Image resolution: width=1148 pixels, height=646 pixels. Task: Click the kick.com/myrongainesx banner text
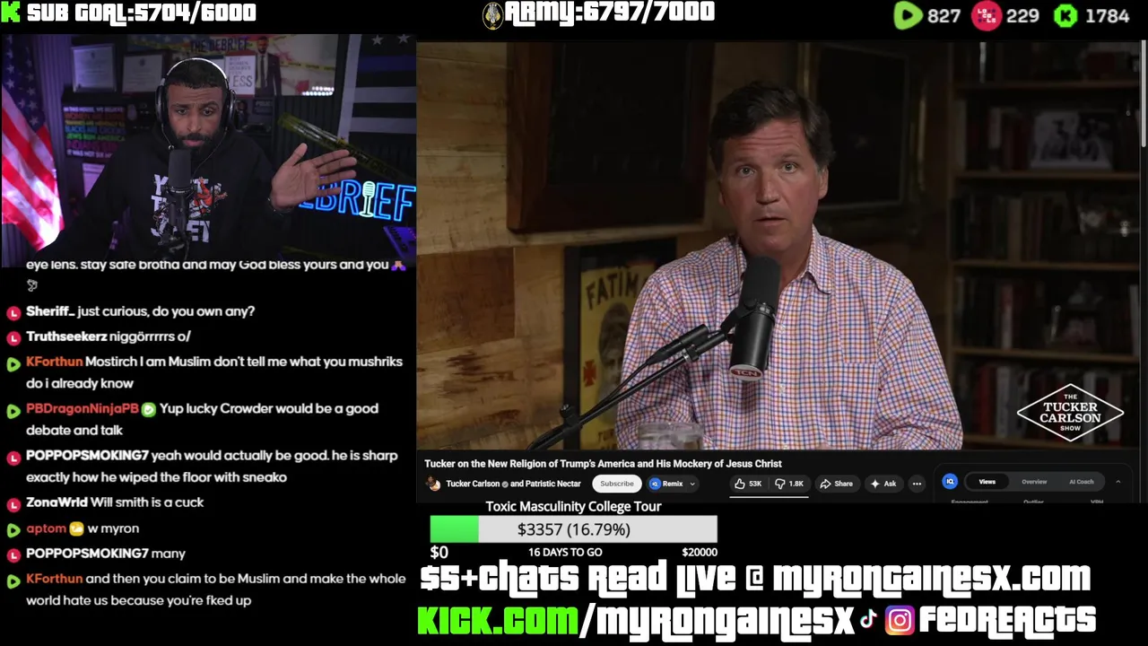(x=637, y=620)
